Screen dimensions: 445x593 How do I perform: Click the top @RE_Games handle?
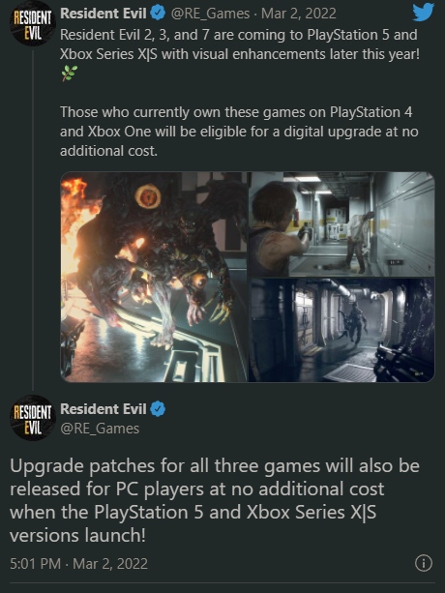point(210,14)
